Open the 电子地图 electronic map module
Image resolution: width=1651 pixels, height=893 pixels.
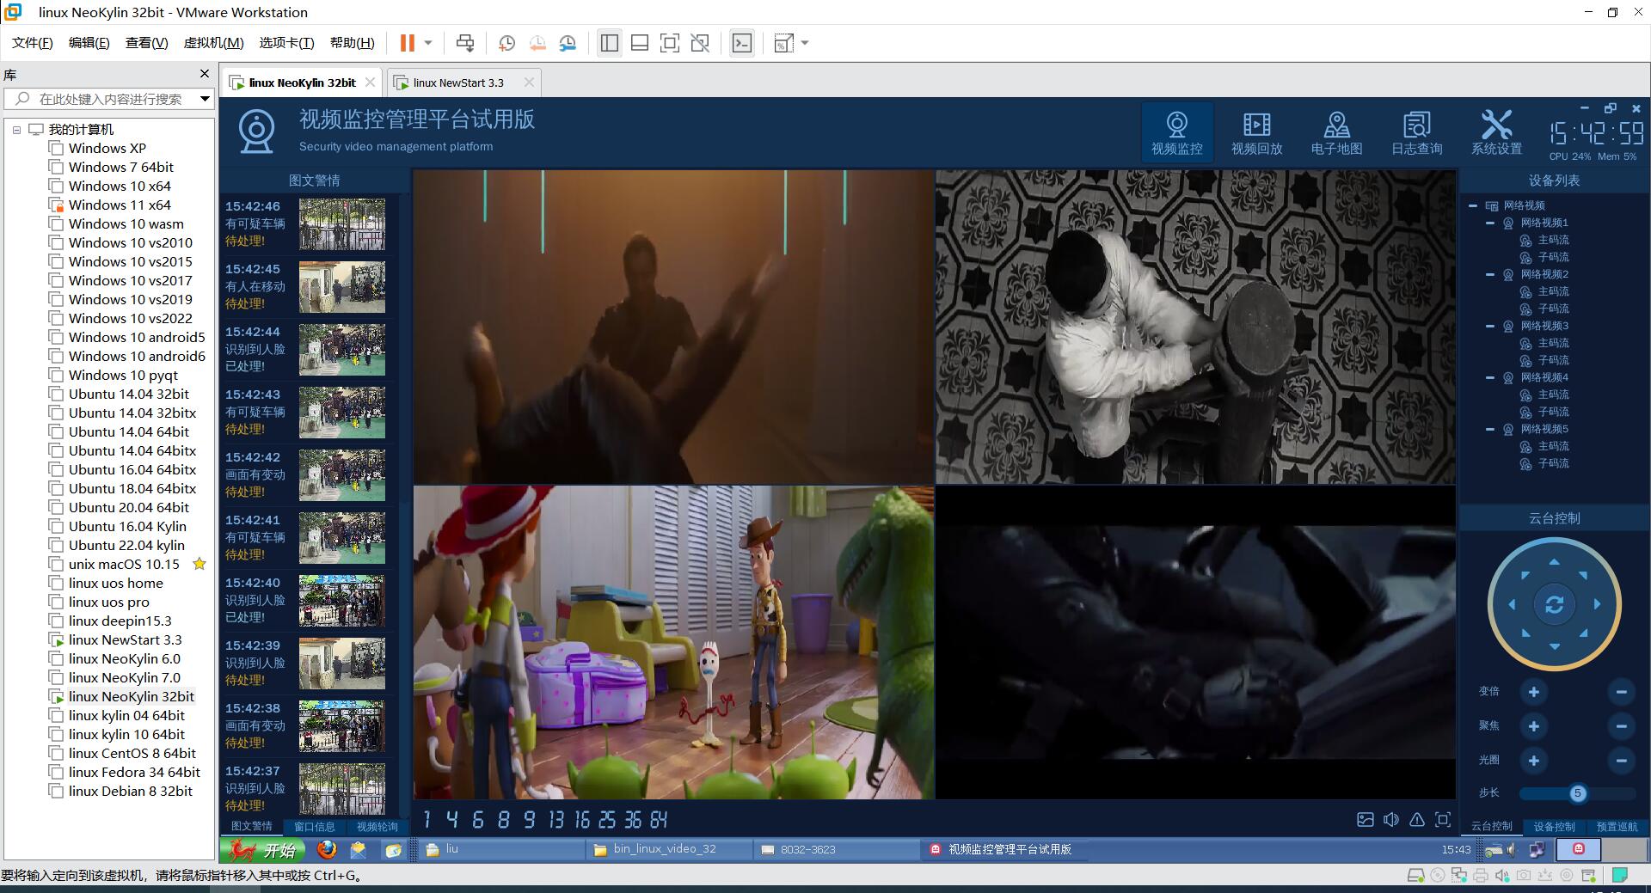point(1336,132)
